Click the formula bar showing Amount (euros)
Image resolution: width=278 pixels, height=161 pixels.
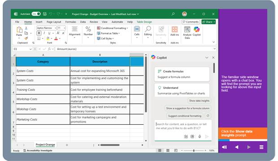pos(134,49)
